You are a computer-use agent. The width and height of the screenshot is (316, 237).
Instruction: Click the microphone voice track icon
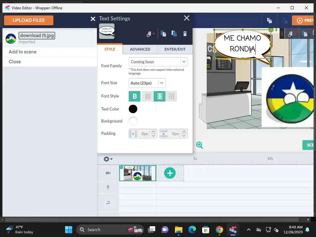click(x=108, y=187)
